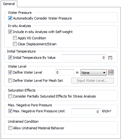
Task: Uncheck Define Water Level option
Action: [10, 72]
